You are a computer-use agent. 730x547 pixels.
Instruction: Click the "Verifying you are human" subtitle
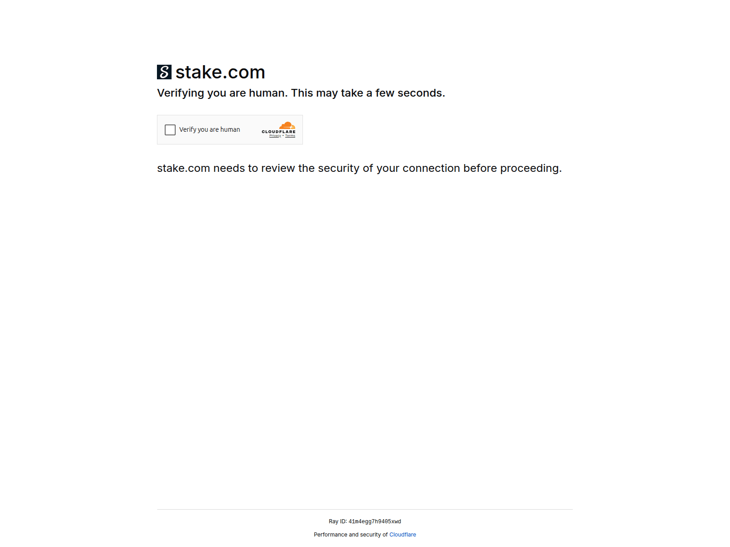(x=301, y=93)
